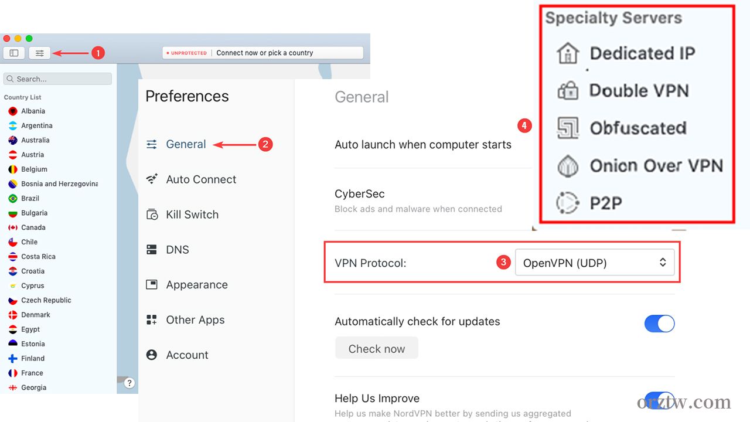
Task: Select the Obfuscated servers icon
Action: (x=568, y=128)
